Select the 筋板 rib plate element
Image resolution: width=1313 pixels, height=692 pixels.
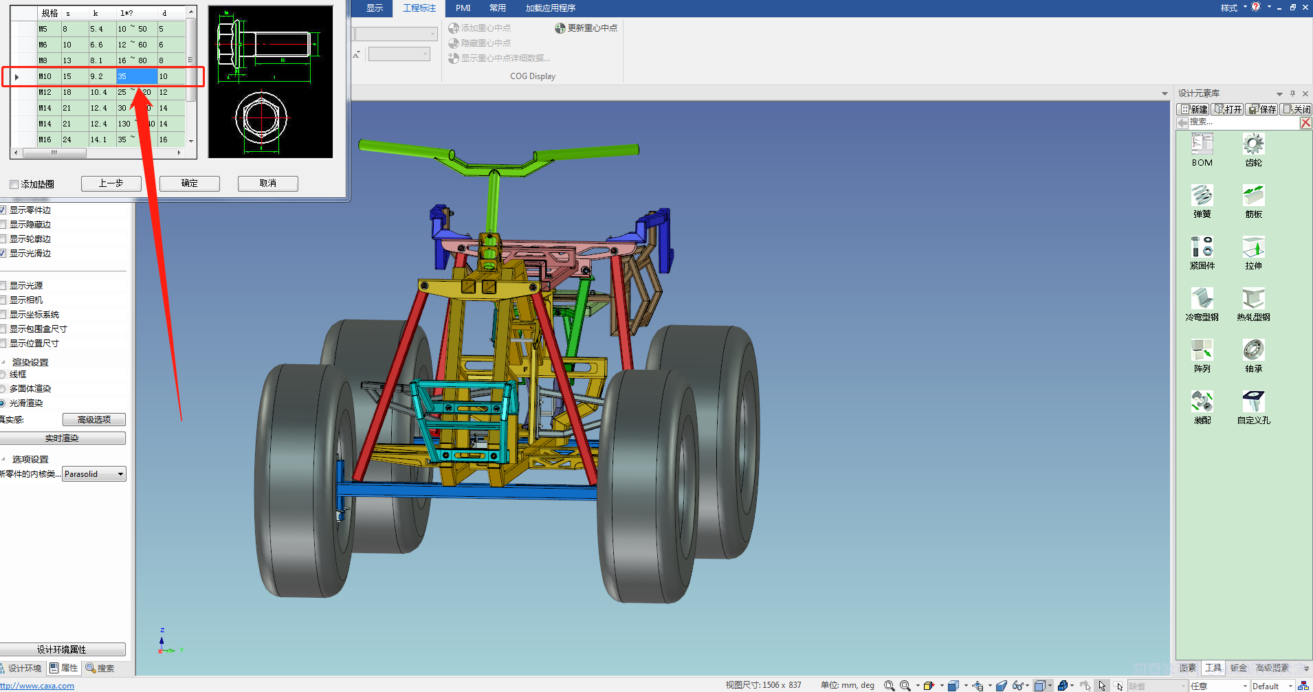(1253, 201)
